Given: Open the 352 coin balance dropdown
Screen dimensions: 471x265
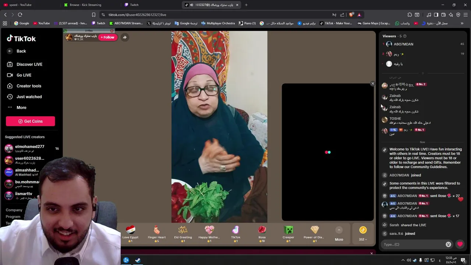Looking at the screenshot, I should pos(363,239).
